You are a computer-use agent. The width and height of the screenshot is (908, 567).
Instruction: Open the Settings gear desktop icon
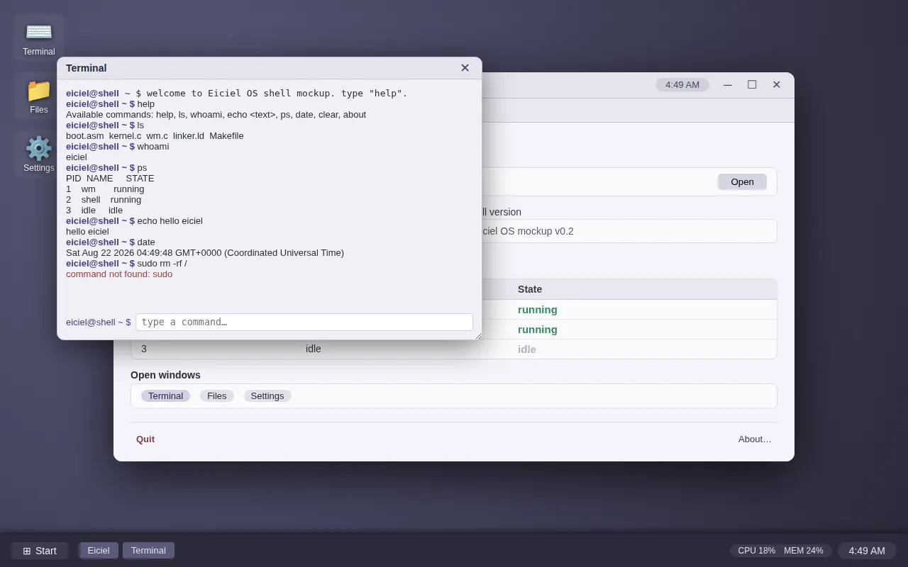pos(39,154)
